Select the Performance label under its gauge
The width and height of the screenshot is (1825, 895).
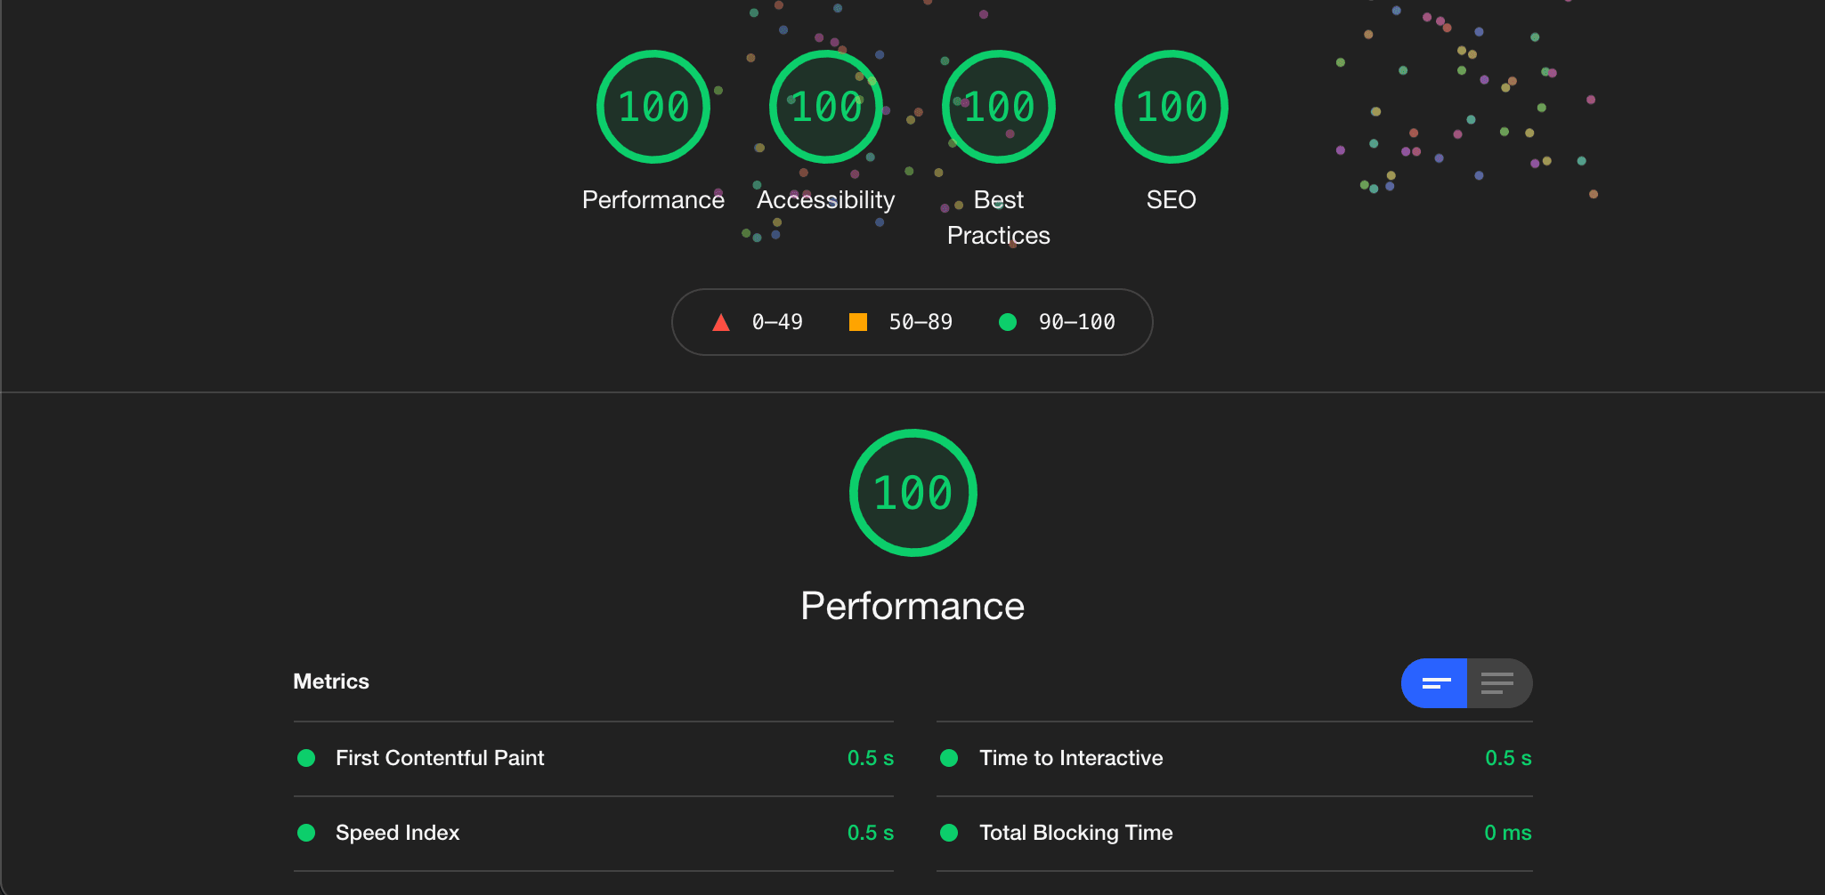653,199
